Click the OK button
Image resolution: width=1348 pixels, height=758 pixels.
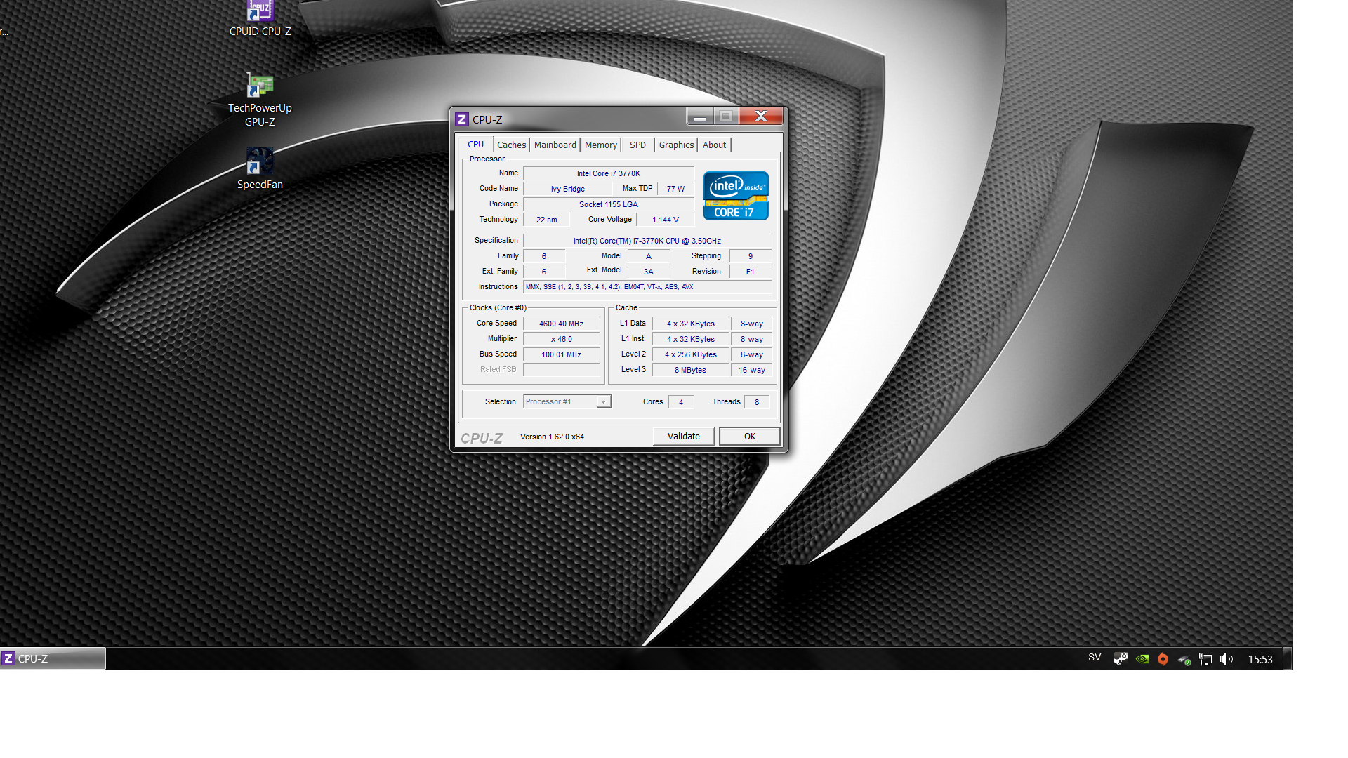tap(750, 437)
